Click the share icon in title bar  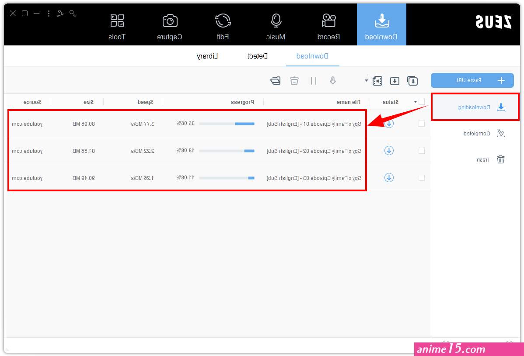point(60,14)
